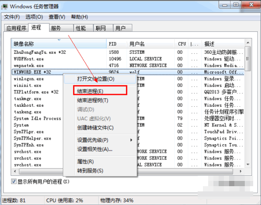
Task: Sort by 用户名 column header
Action: click(x=151, y=44)
